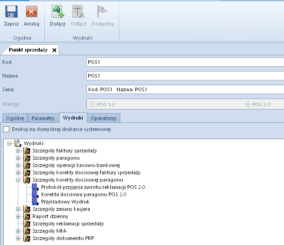The width and height of the screenshot is (284, 245).
Task: Select Szczegóły dokumentu PRP row
Action: tap(63, 238)
